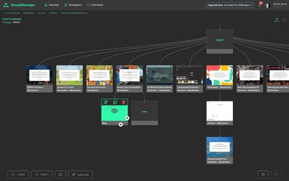This screenshot has width=289, height=181.
Task: Click the last breadcrumb URL link
Action: pos(74,13)
